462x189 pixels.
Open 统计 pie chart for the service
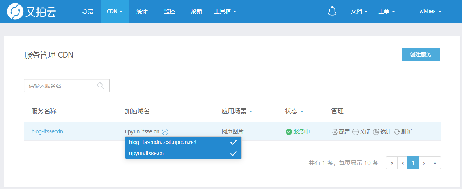tap(376, 132)
